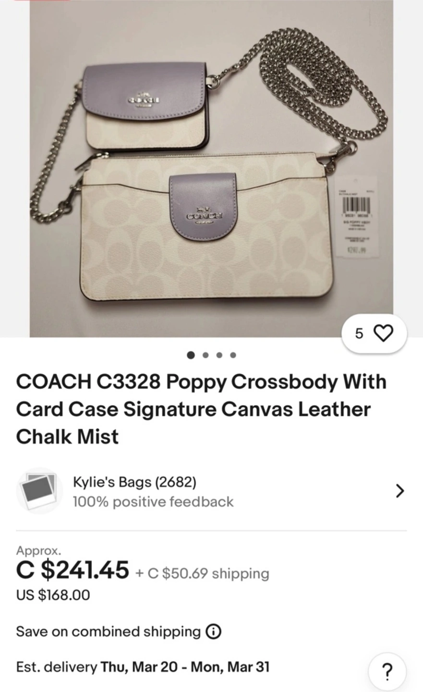This screenshot has width=423, height=692.
Task: Jump to fourth image dot
Action: pos(233,355)
